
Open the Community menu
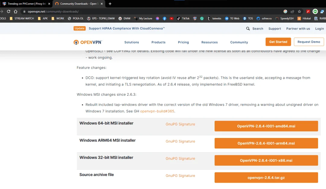239,42
